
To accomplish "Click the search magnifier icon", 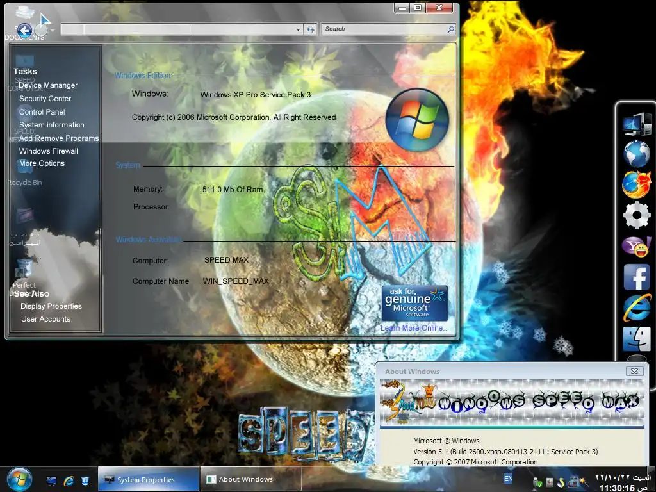I will coord(450,29).
